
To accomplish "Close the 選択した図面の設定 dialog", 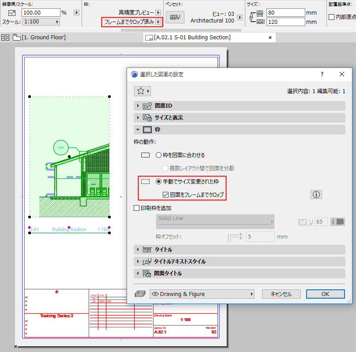I will (x=342, y=74).
